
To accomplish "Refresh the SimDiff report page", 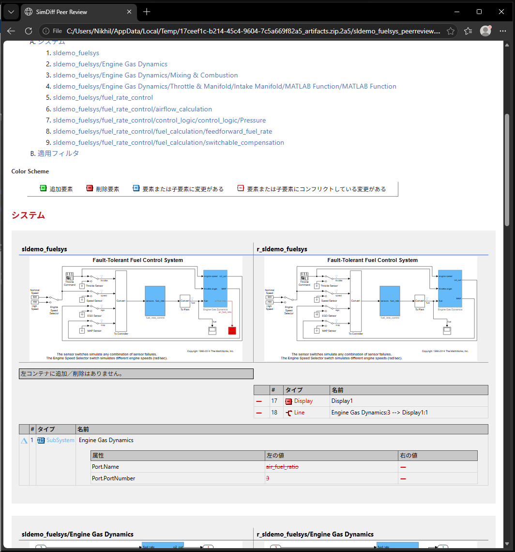I will point(29,31).
